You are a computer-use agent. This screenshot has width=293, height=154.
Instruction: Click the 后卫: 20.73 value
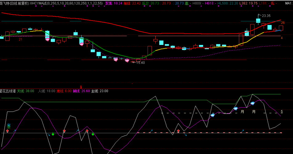[x=150, y=3]
